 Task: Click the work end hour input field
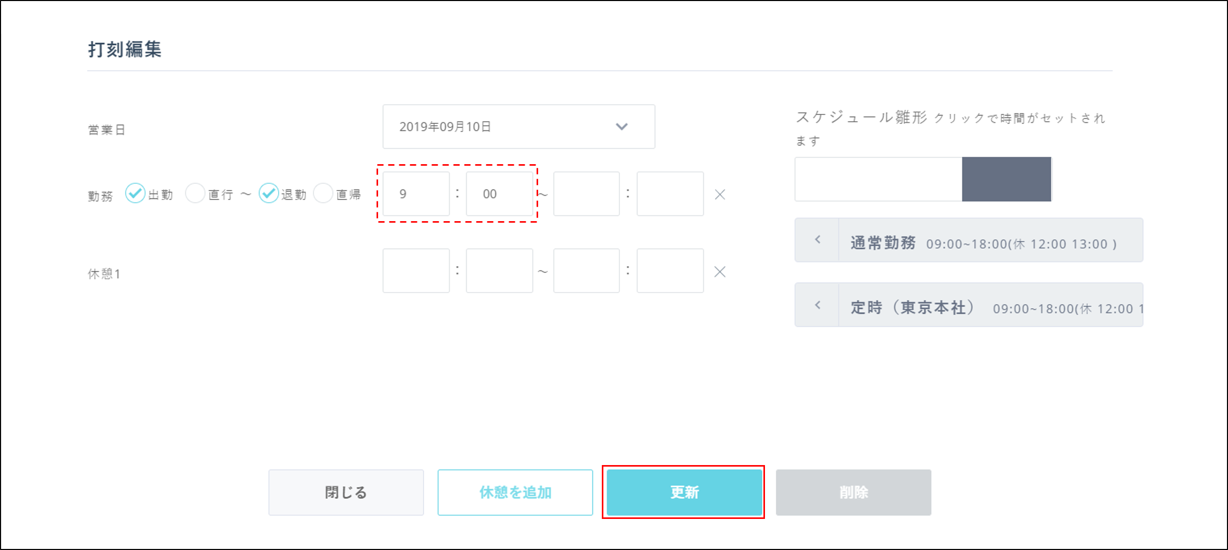tap(586, 194)
